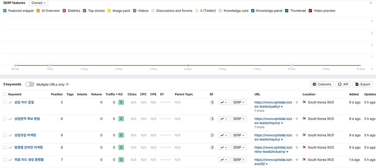Viewport: 376px width, 168px height.
Task: Toggle the Video preview checkbox
Action: coord(310,11)
